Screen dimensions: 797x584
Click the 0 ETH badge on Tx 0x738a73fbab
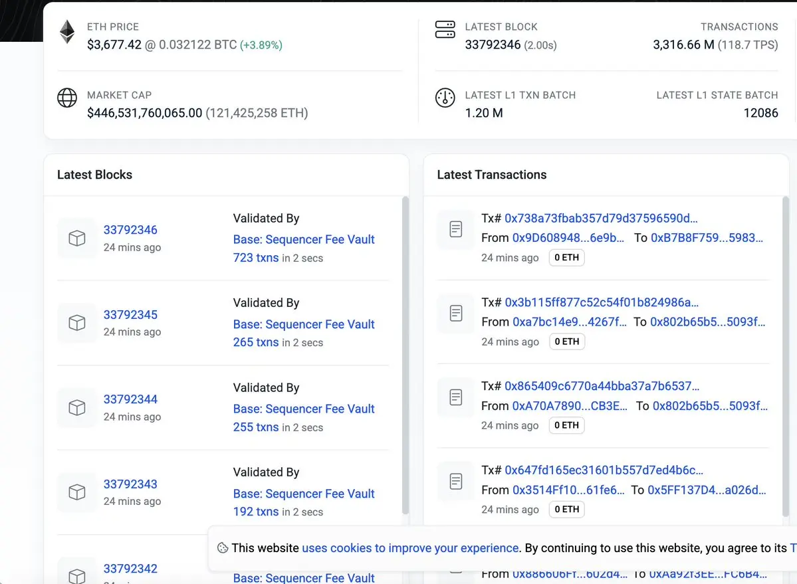point(567,258)
